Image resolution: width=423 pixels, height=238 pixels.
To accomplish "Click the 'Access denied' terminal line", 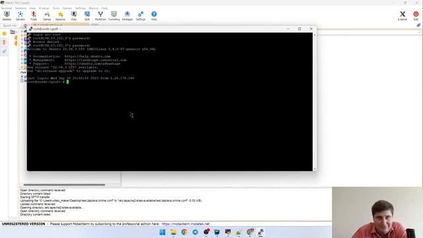I will (x=46, y=42).
